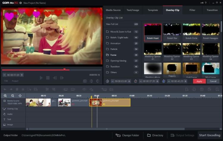The width and height of the screenshot is (223, 141).
Task: Click the fit-timeline arrows icon
Action: [20, 96]
